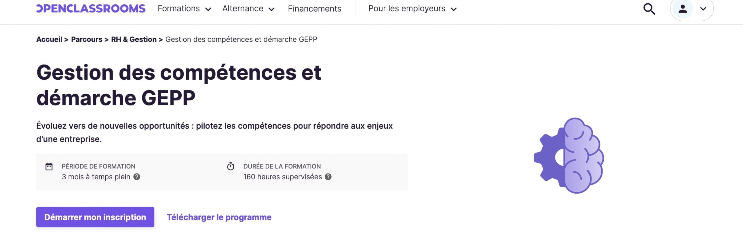This screenshot has width=743, height=238.
Task: Click the stopwatch icon near Durée de la formation
Action: [231, 166]
